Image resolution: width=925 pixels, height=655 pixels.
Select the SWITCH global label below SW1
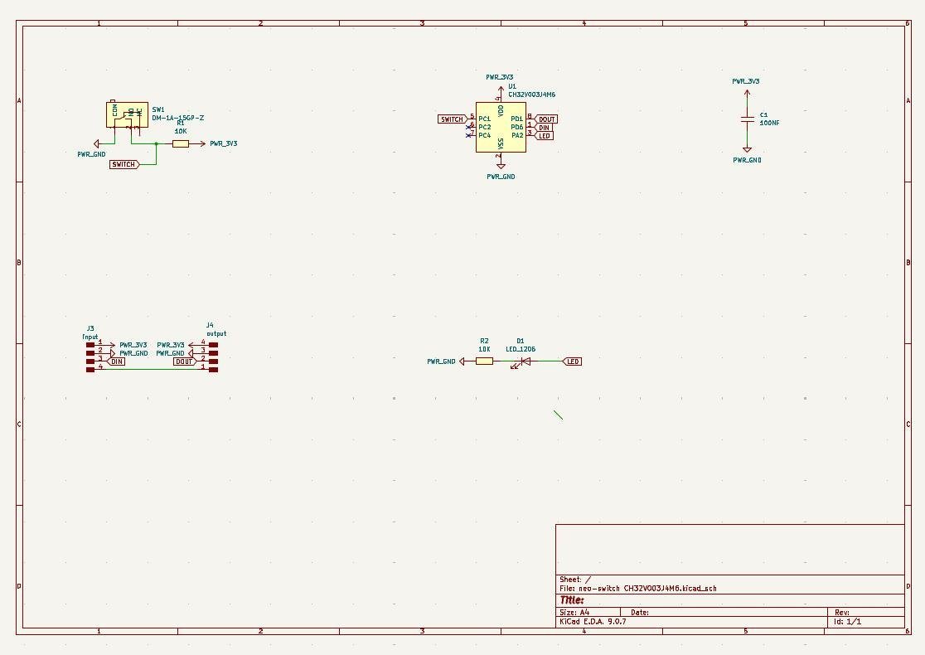pyautogui.click(x=124, y=165)
